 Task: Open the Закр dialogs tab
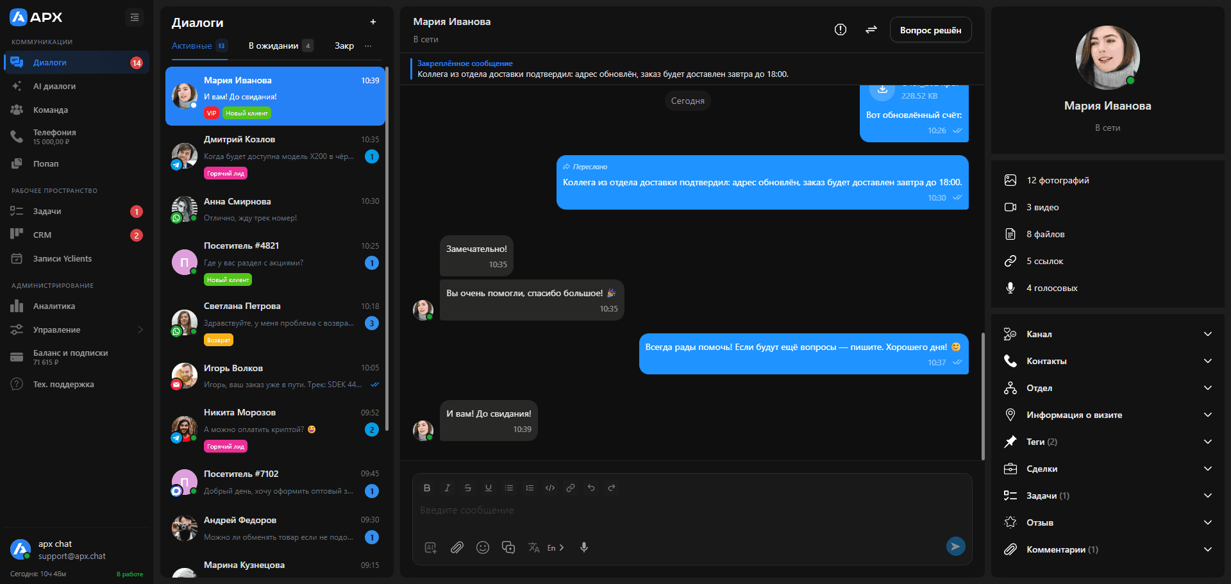point(344,46)
